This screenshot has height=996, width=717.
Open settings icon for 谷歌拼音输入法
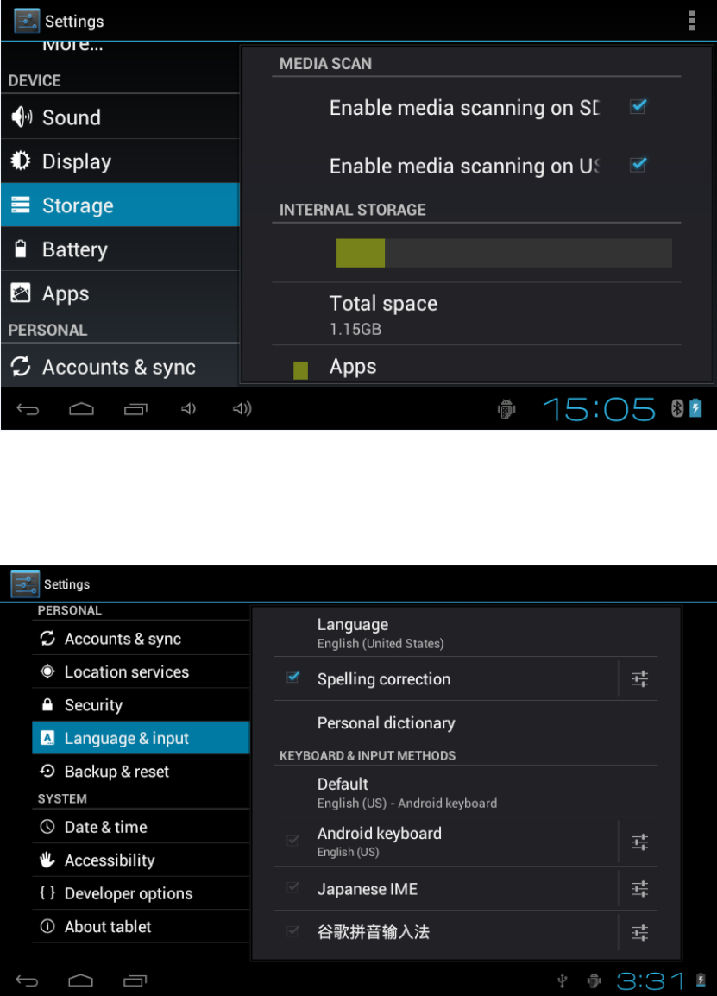pos(639,932)
